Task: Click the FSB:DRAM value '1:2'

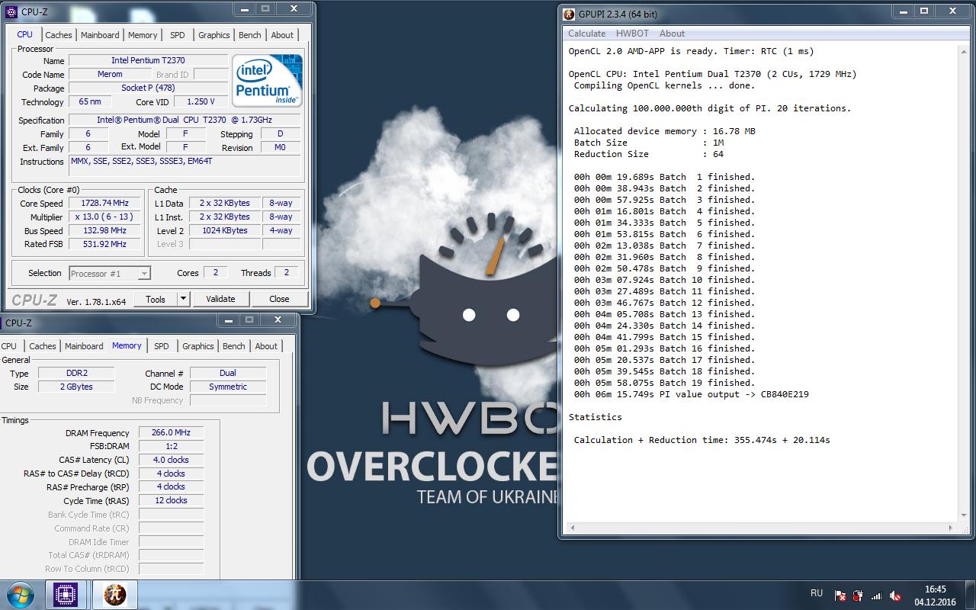Action: [171, 446]
